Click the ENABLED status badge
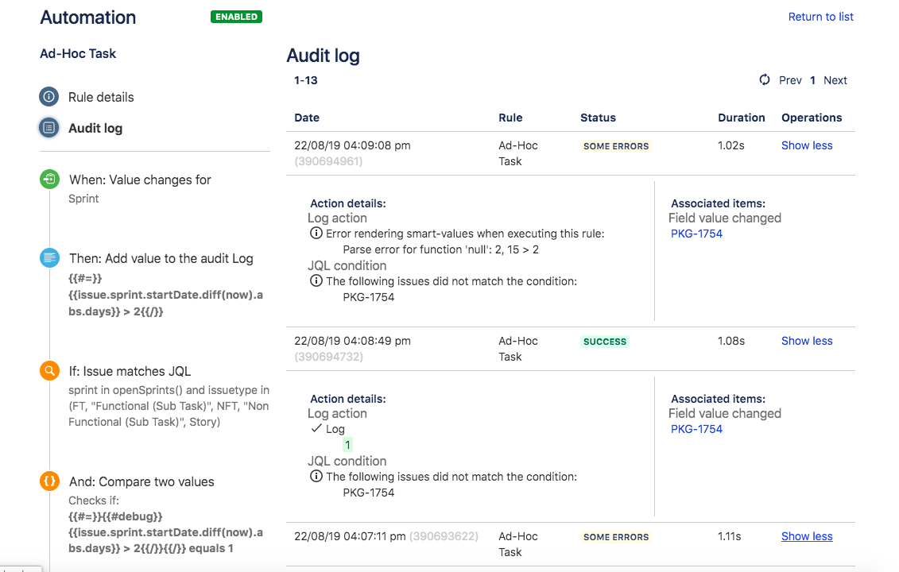Screen dimensions: 899x572 pyautogui.click(x=236, y=16)
